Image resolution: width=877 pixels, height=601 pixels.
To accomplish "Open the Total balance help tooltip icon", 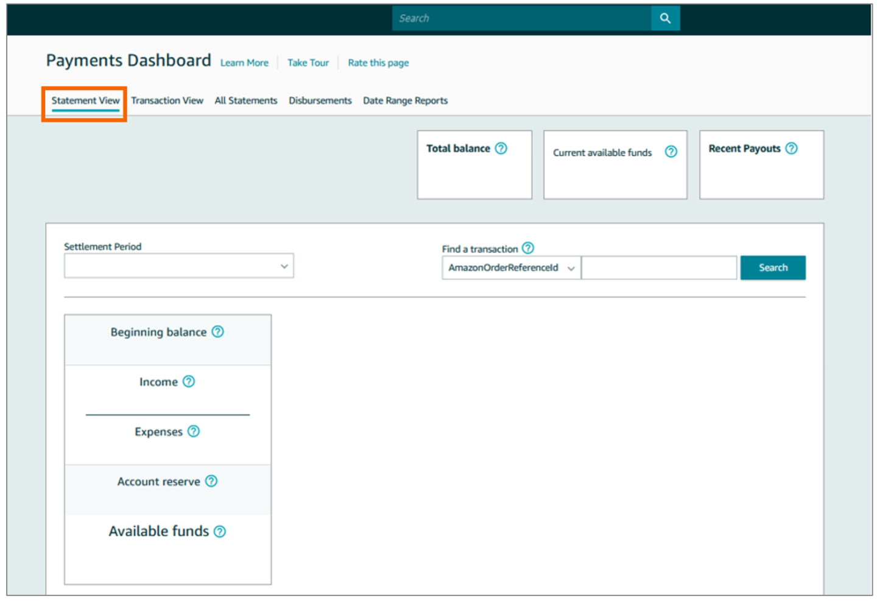I will pos(501,148).
